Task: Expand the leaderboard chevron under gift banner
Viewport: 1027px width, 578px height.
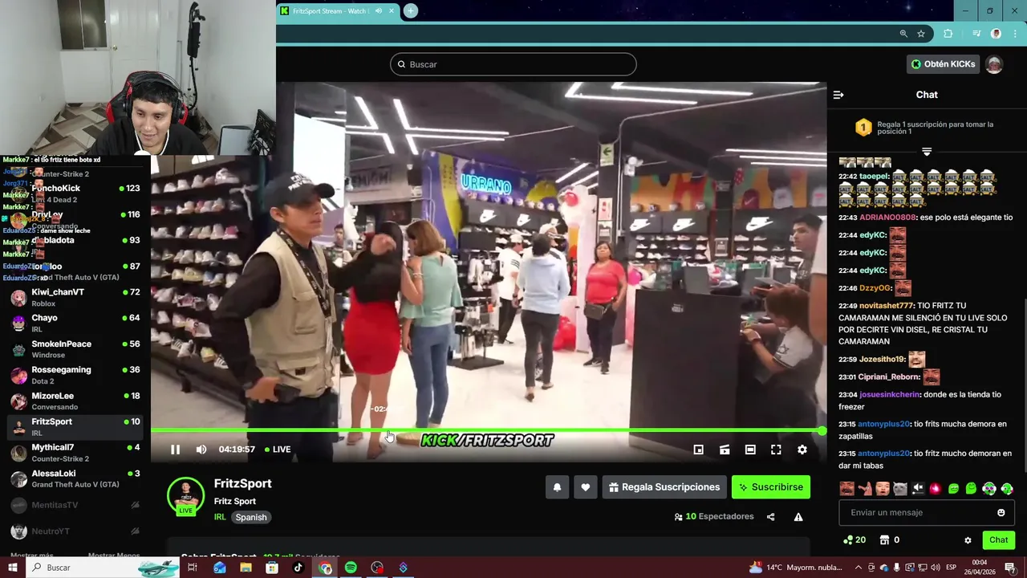Action: click(927, 151)
